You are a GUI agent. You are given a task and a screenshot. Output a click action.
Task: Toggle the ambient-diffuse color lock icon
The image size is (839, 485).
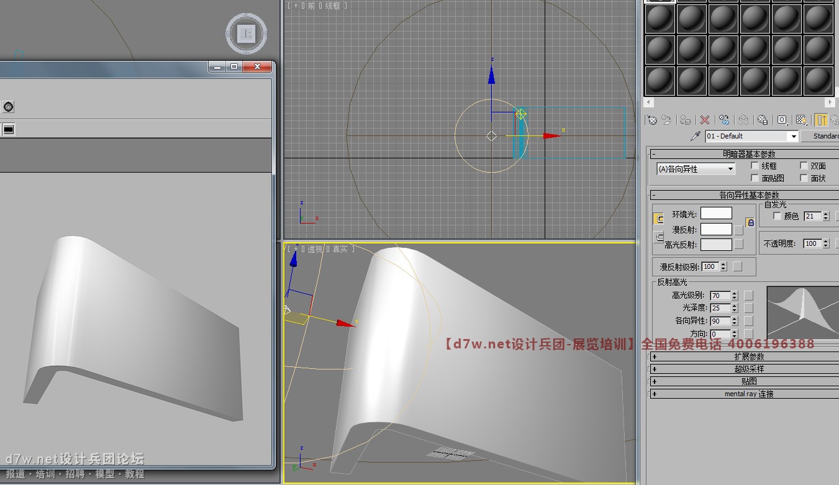coord(750,222)
